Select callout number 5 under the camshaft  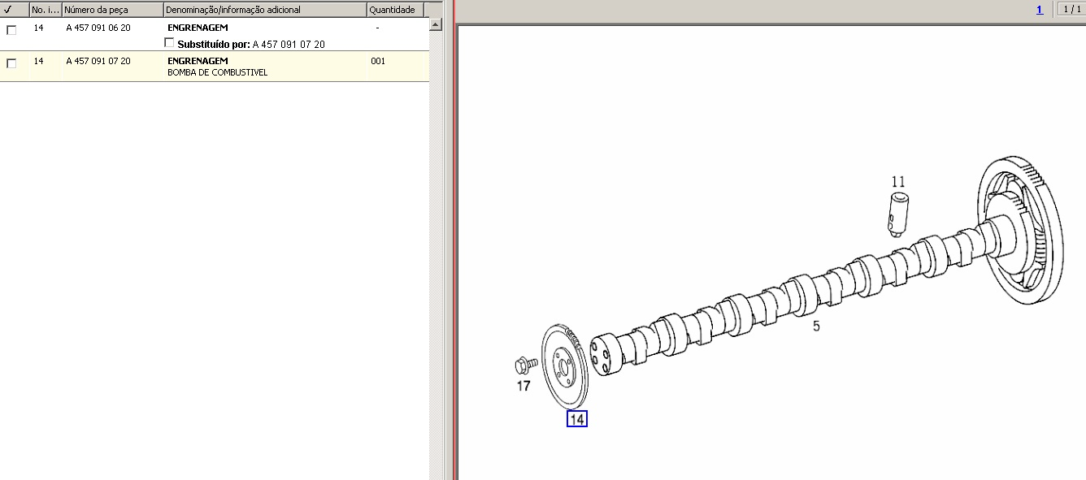coord(816,326)
